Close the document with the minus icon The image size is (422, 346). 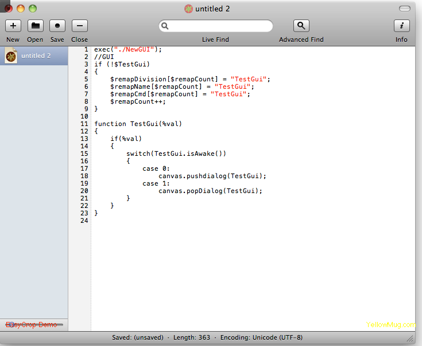tap(79, 26)
